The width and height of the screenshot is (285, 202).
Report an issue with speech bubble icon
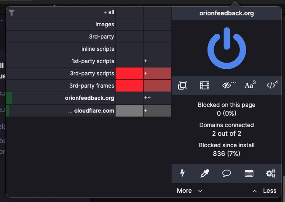coord(226,174)
